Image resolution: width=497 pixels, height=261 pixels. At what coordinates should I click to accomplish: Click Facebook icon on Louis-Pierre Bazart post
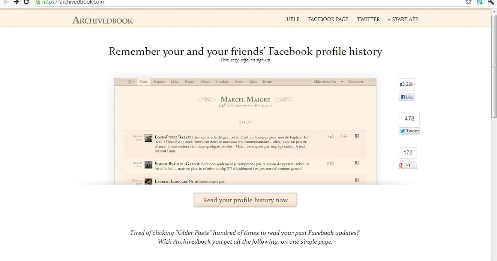tap(357, 136)
